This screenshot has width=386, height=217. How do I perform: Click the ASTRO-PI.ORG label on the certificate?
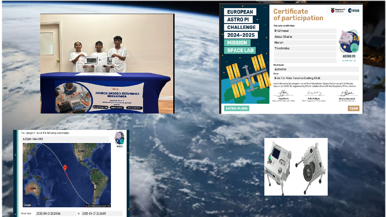(x=237, y=108)
